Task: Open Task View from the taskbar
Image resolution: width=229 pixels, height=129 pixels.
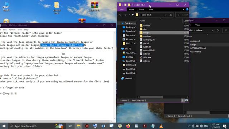Action: pos(70,126)
